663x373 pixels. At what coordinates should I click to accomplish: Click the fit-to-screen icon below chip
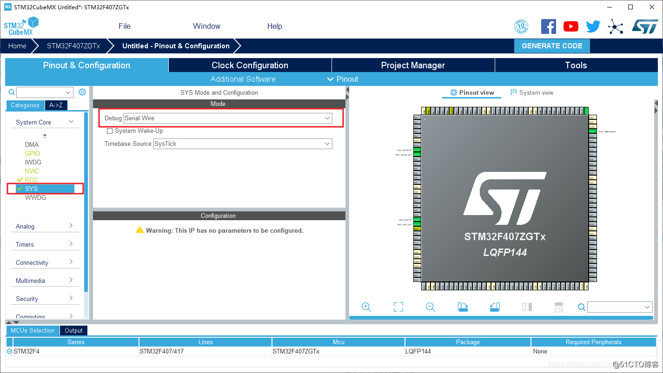398,307
